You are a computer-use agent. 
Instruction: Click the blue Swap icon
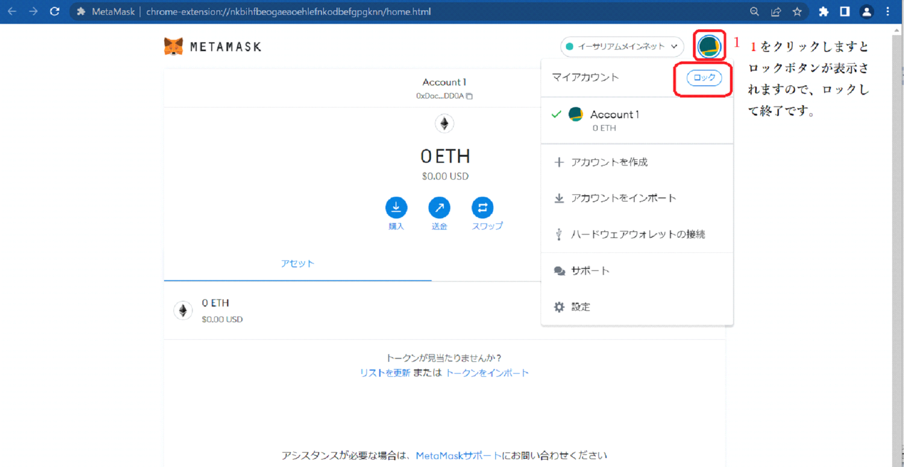click(x=483, y=208)
